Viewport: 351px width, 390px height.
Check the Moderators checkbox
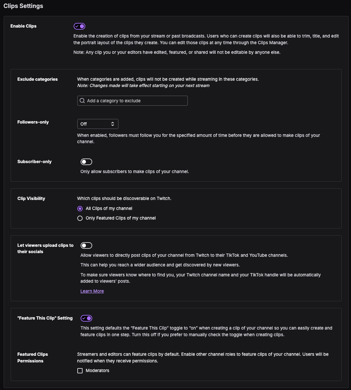click(x=80, y=371)
